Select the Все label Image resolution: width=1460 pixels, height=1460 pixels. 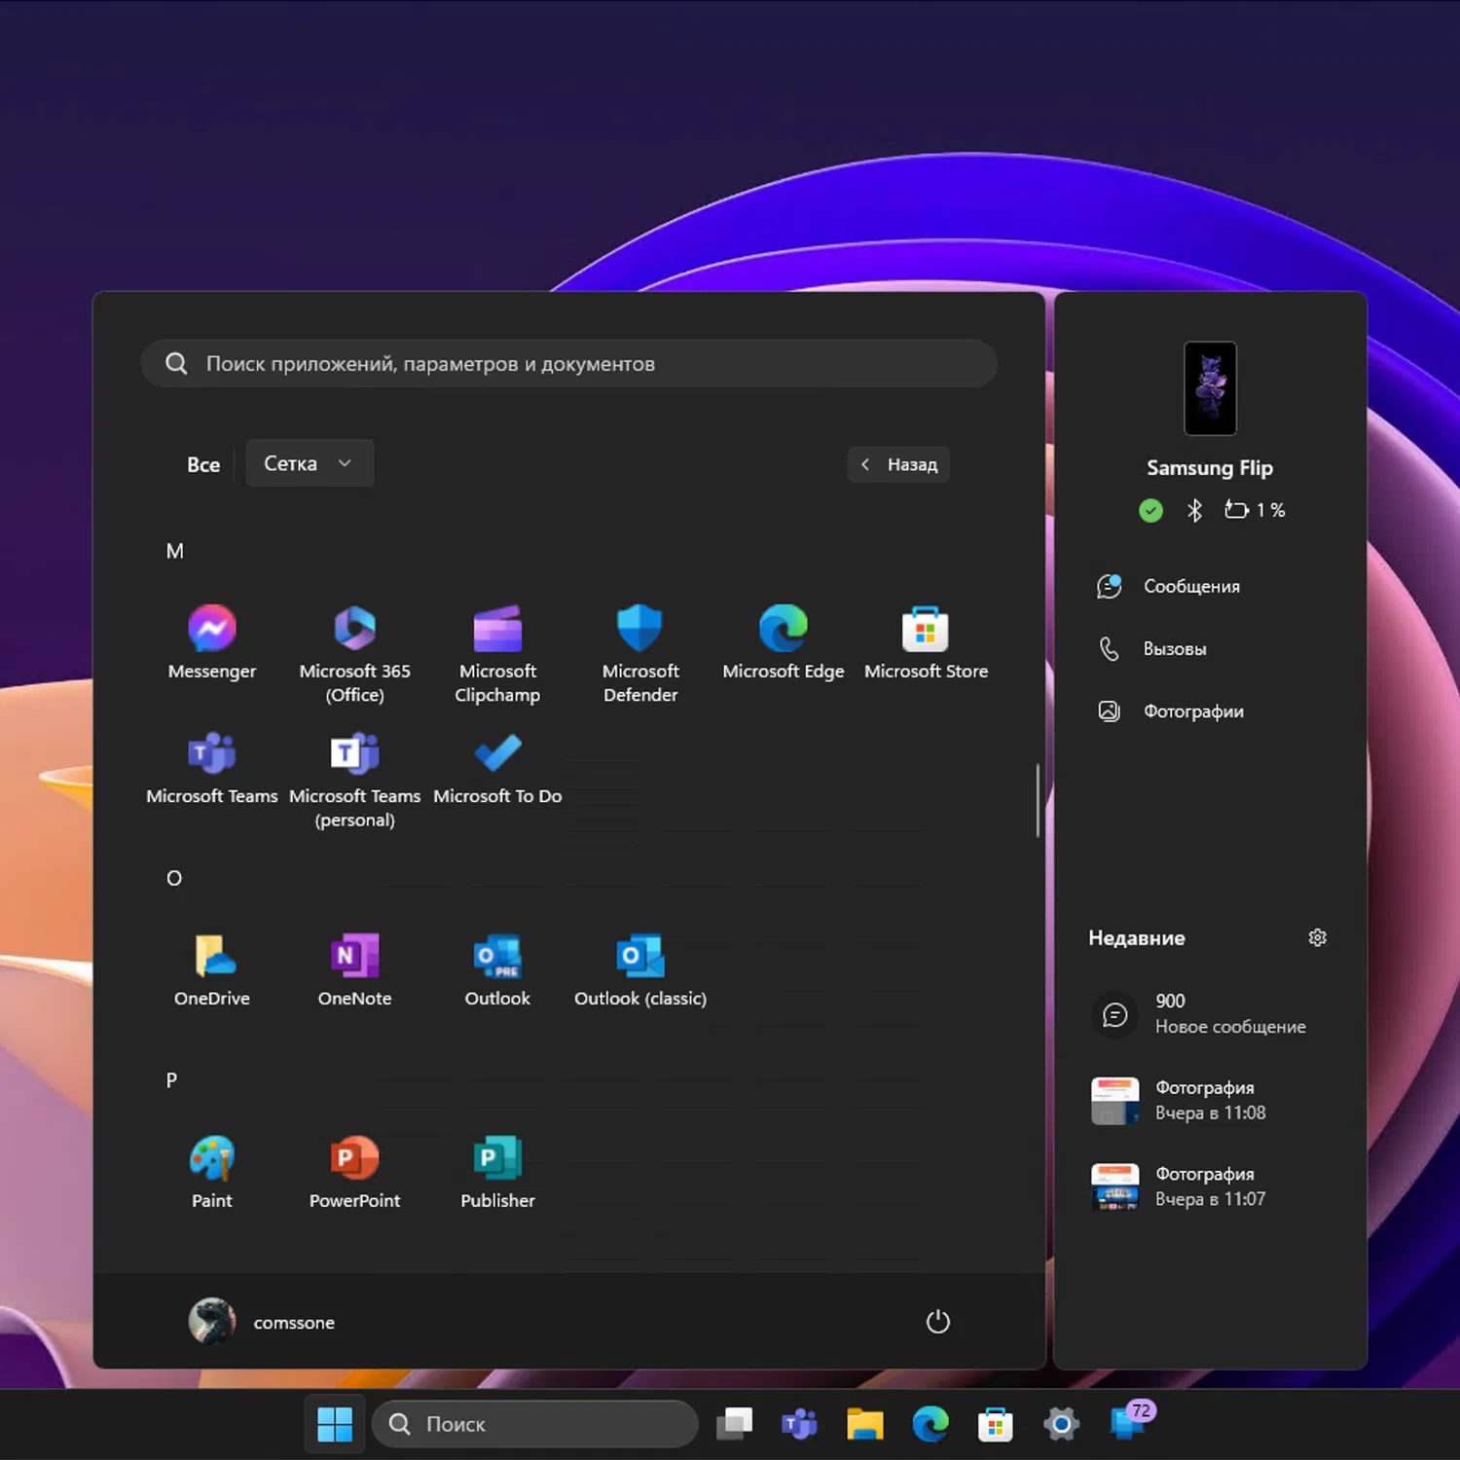pyautogui.click(x=203, y=465)
